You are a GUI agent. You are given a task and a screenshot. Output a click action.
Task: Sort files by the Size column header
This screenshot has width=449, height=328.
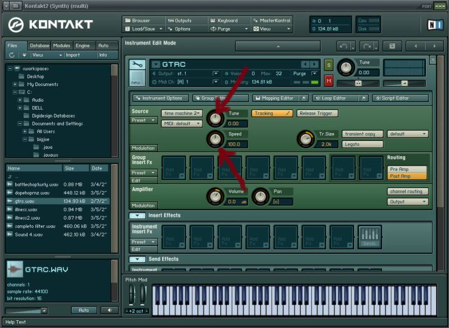(x=76, y=168)
